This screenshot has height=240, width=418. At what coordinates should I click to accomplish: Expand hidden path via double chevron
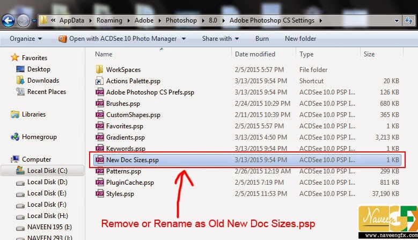point(53,20)
